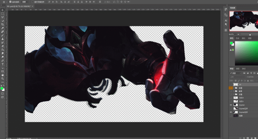
Task: Switch to the Color panel tab
Action: tap(232, 38)
